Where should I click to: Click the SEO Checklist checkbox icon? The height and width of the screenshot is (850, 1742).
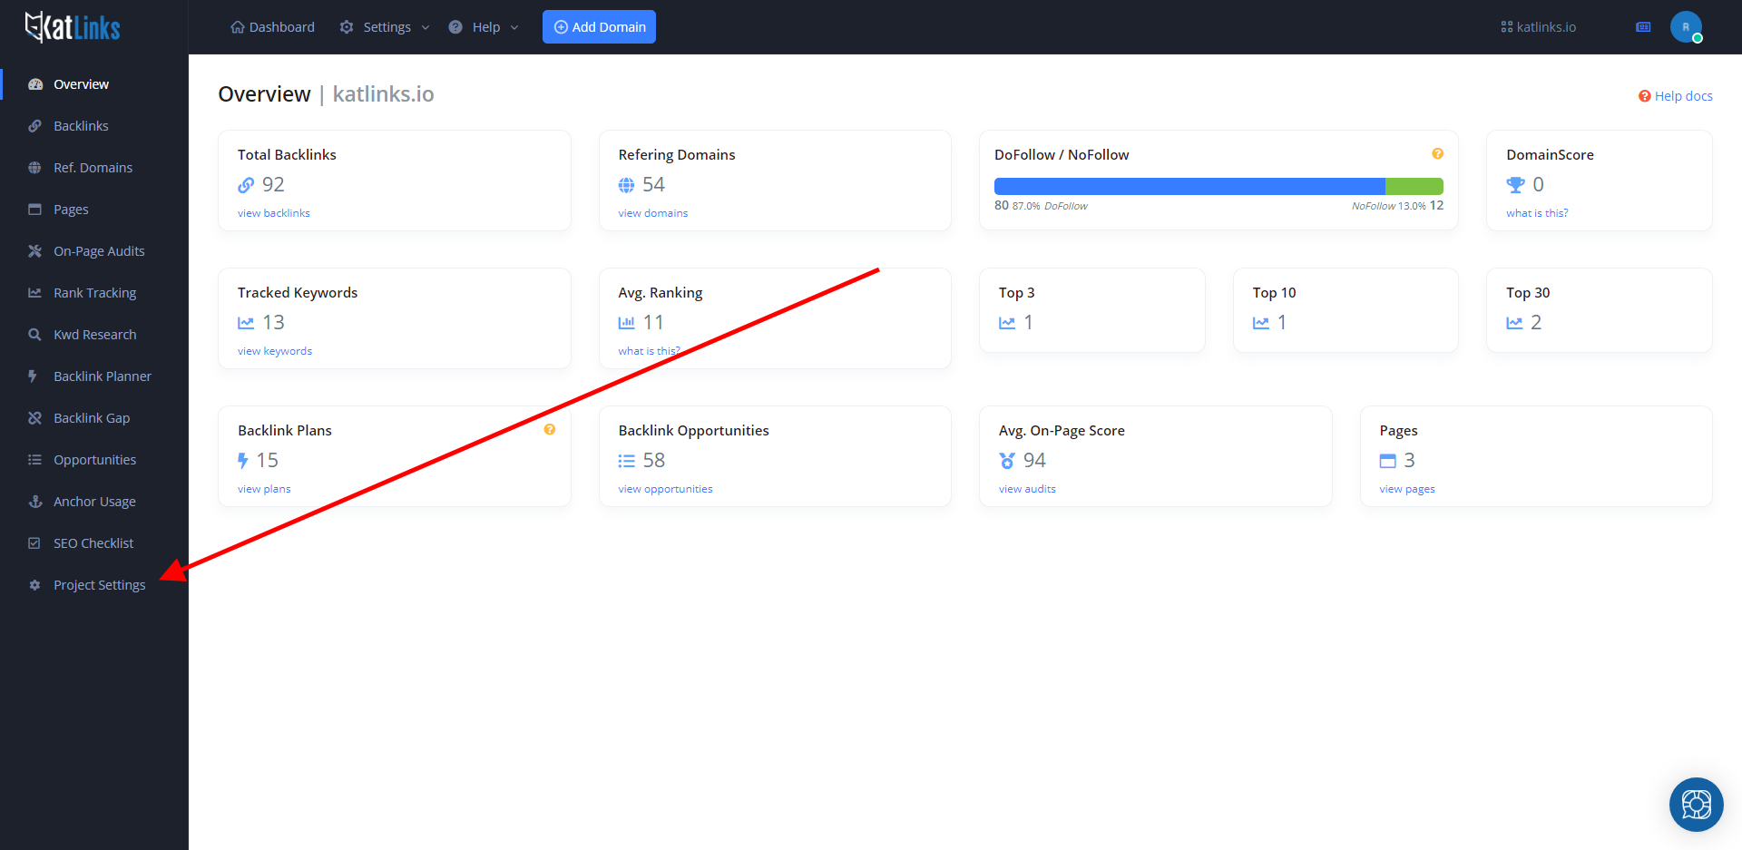pos(34,543)
